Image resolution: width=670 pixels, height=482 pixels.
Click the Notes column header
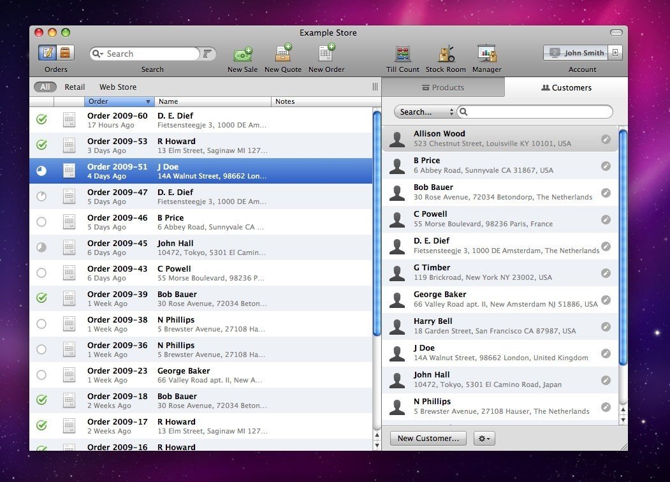point(326,101)
